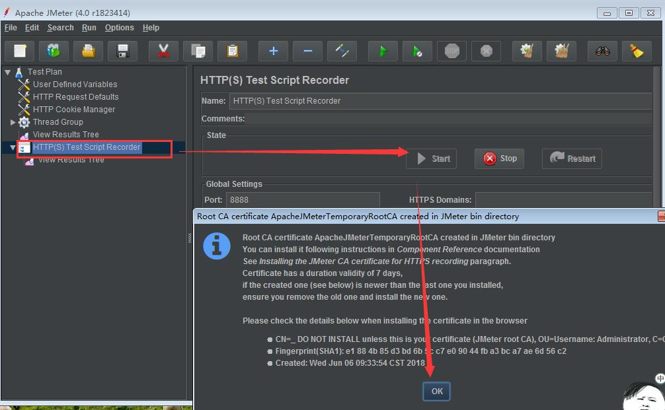Click the Comments field
Image resolution: width=665 pixels, height=410 pixels.
[449, 119]
